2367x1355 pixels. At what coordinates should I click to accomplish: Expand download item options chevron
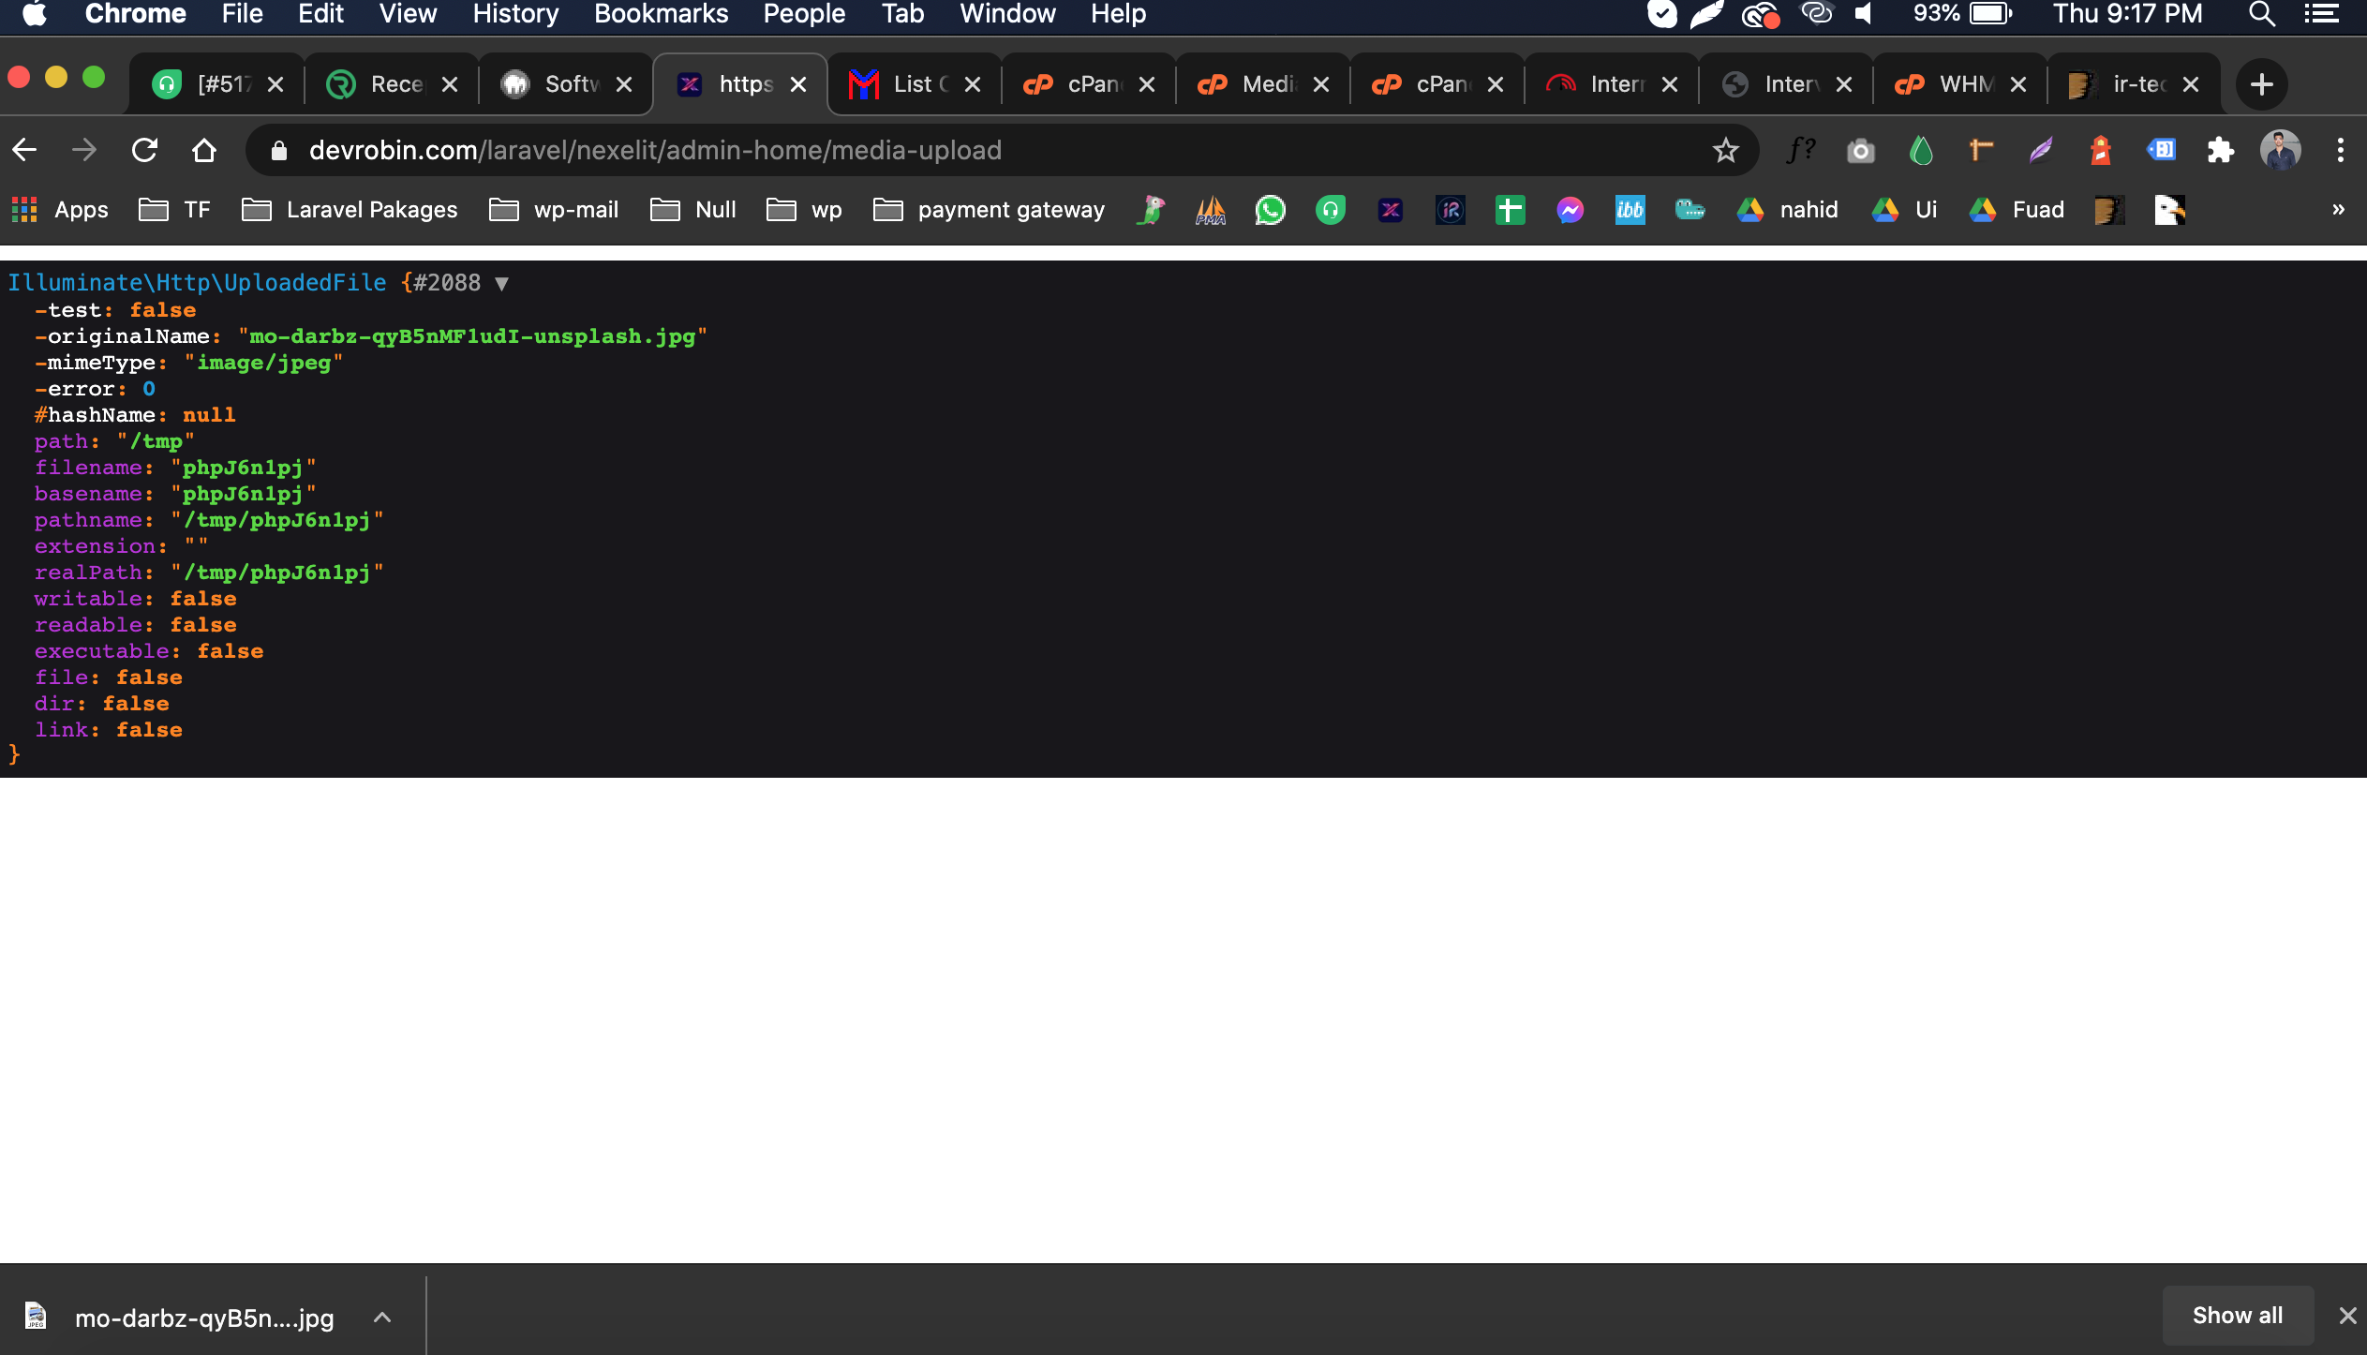pos(381,1317)
